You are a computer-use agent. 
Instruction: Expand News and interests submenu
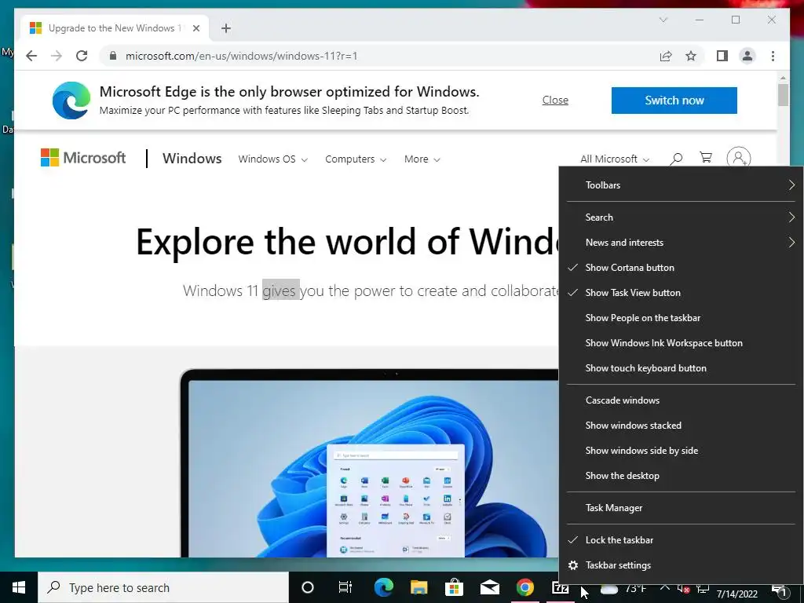(681, 243)
